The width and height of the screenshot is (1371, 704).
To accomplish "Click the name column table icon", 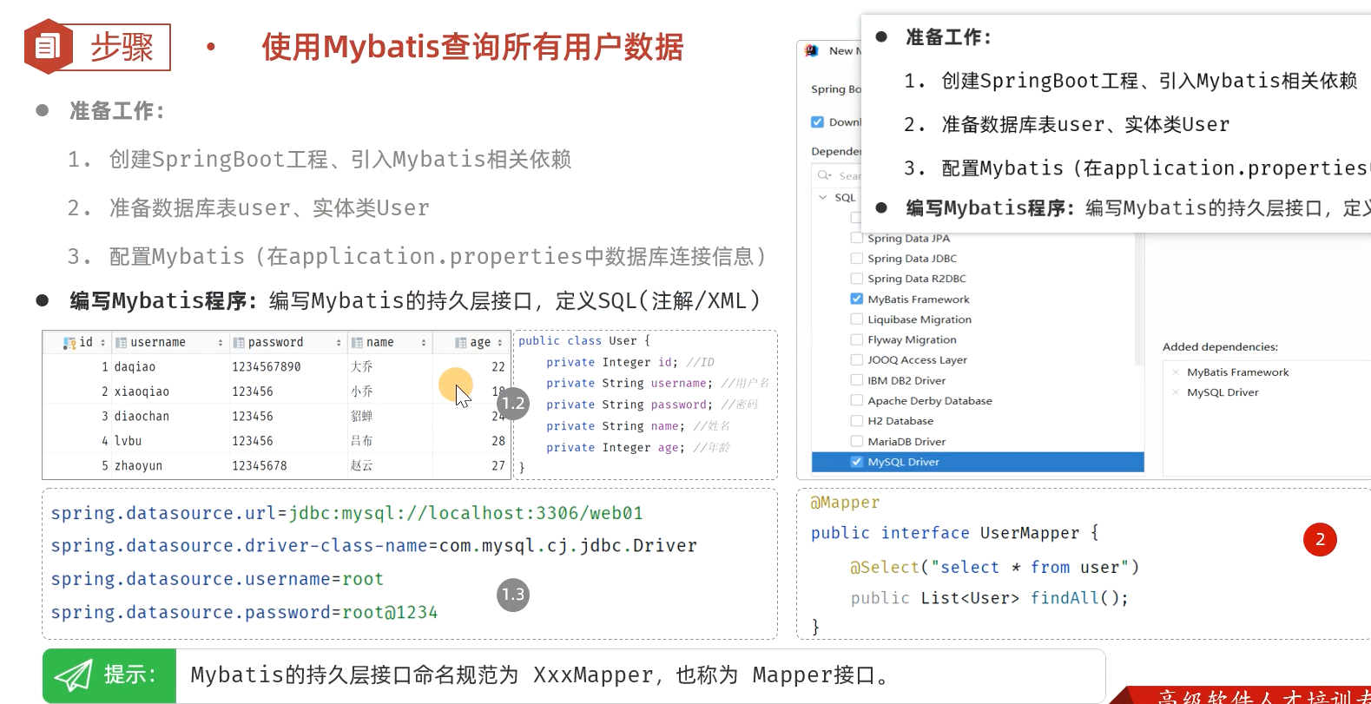I will pos(357,343).
